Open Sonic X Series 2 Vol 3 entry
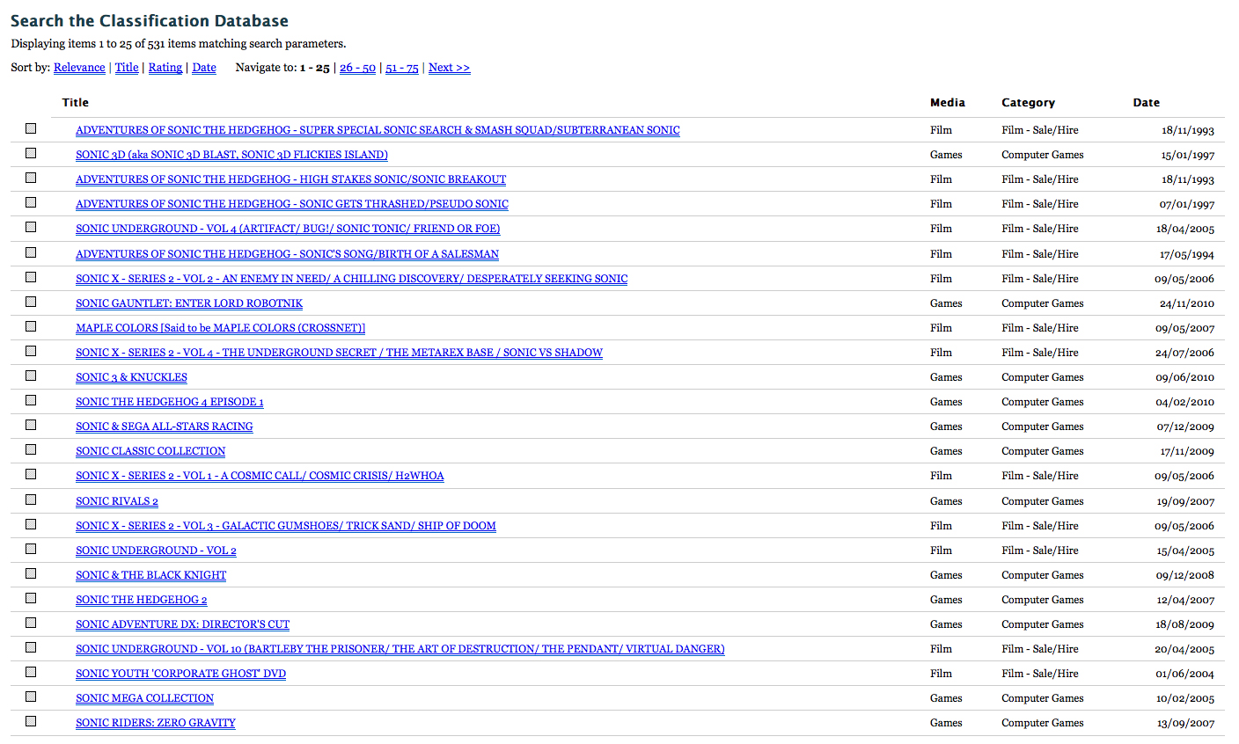 coord(286,526)
